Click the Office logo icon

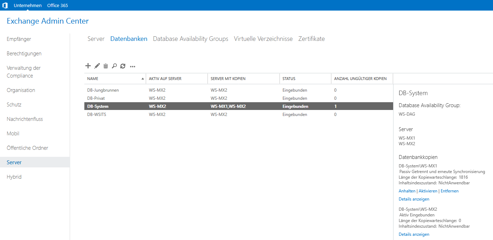click(5, 5)
